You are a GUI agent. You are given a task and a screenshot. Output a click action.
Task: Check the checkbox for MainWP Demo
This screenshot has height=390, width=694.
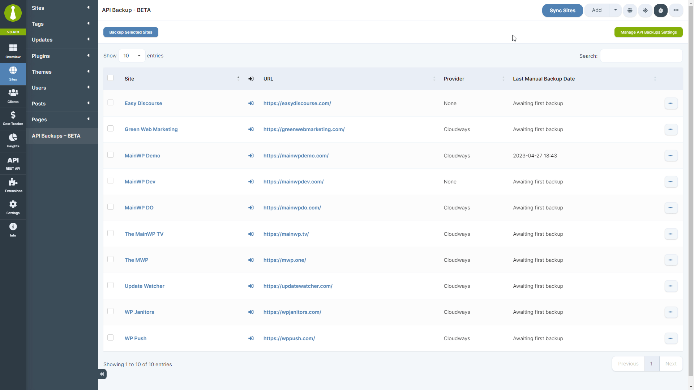pos(110,155)
